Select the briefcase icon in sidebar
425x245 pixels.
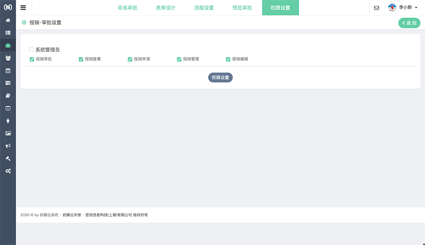coord(8,45)
